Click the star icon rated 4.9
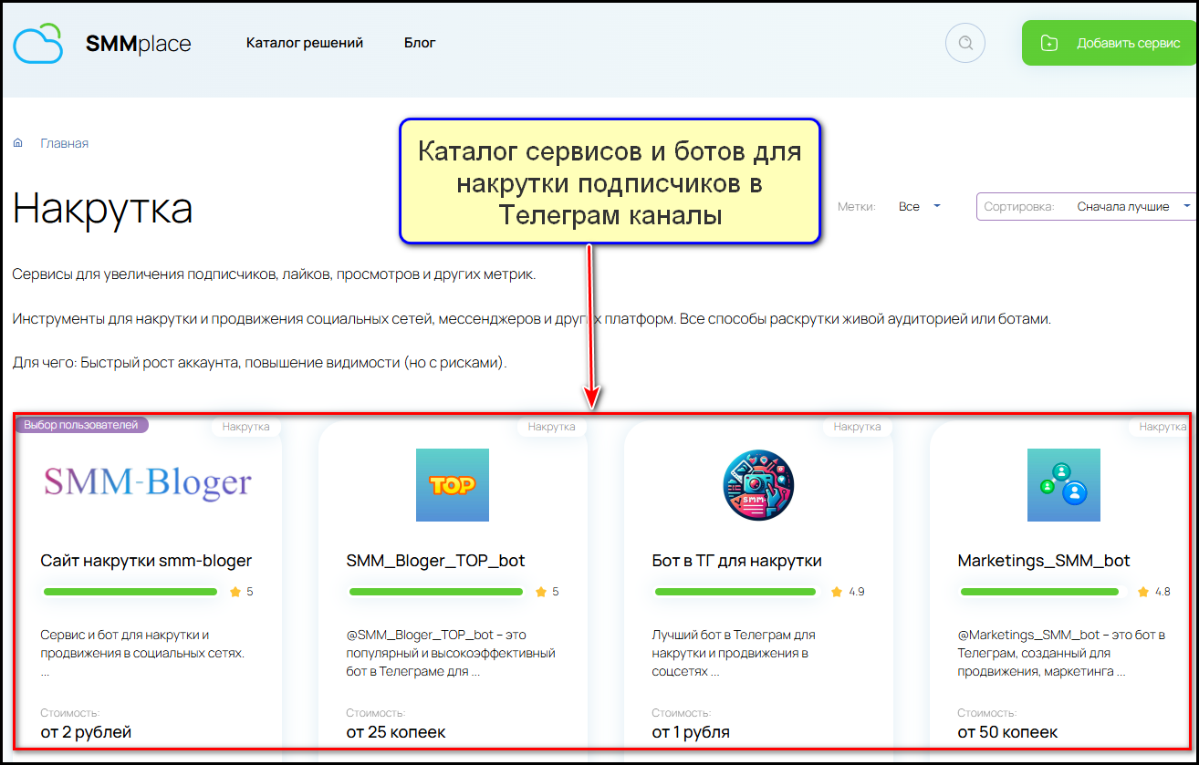The image size is (1199, 765). [x=837, y=592]
